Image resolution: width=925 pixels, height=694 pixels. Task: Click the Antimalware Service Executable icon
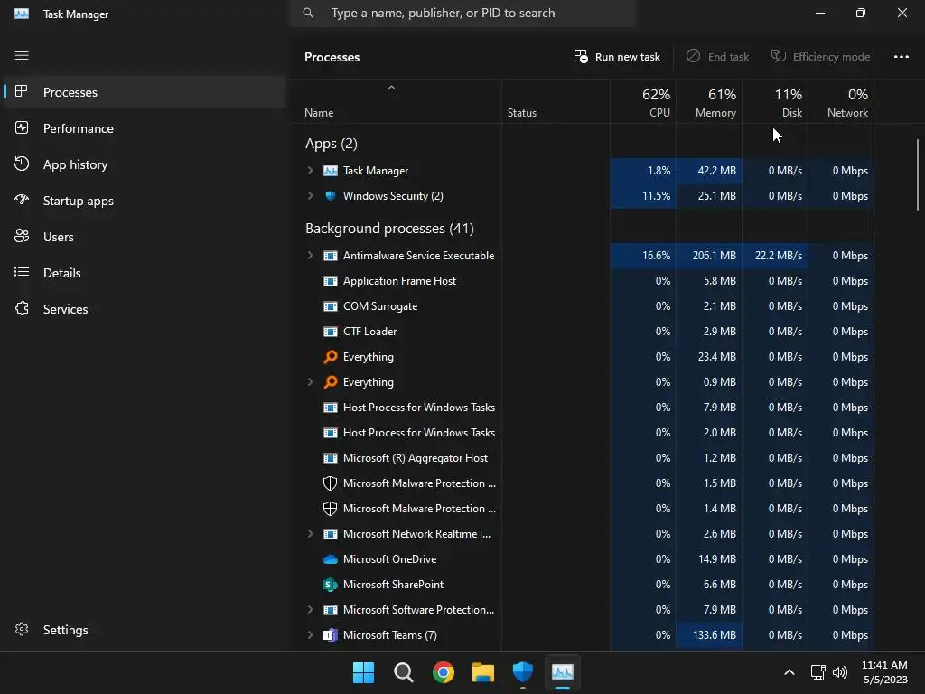(x=331, y=256)
